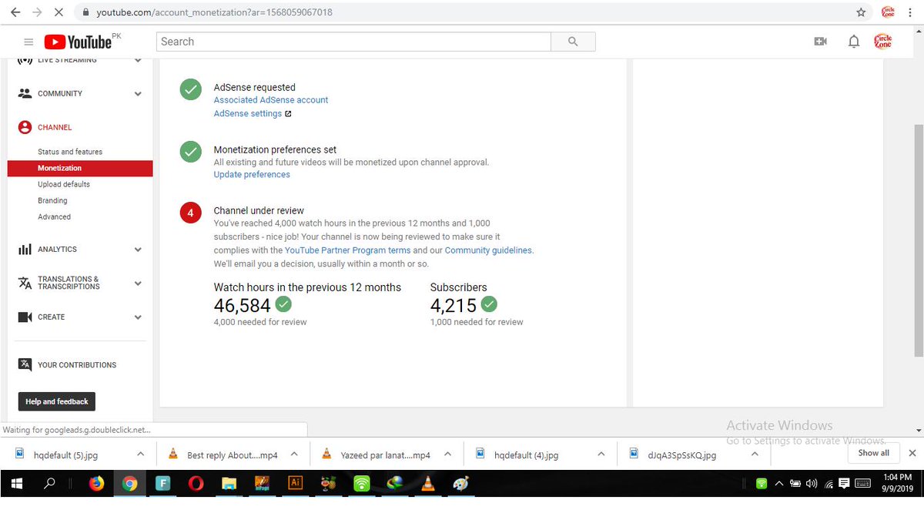The image size is (924, 520).
Task: Expand the Create section
Action: pyautogui.click(x=138, y=317)
